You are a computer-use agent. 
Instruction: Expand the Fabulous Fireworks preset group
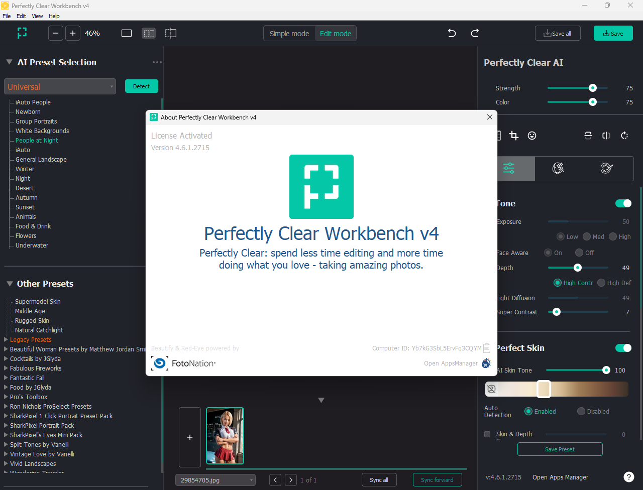click(x=6, y=369)
